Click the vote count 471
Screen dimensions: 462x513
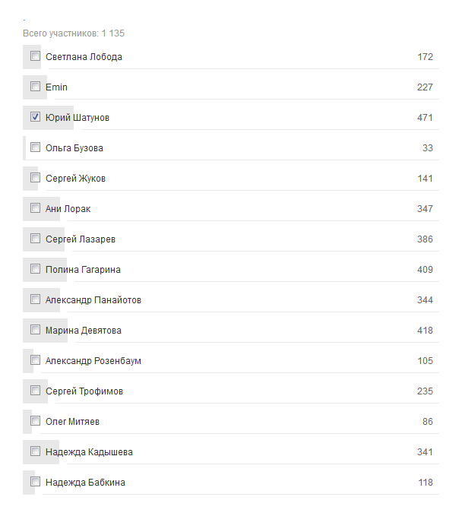[425, 118]
